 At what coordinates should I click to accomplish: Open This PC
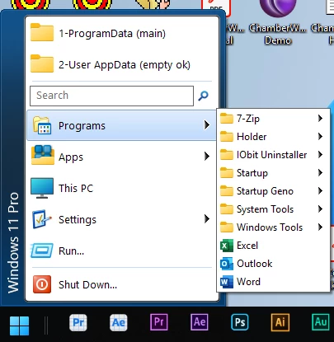pos(121,188)
